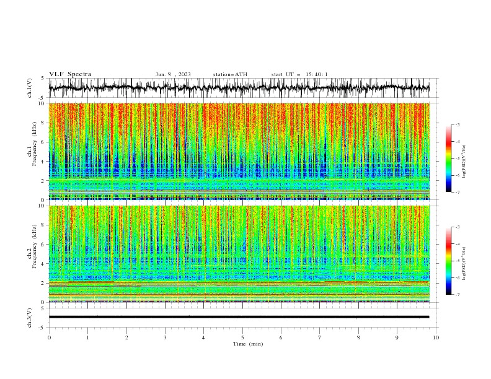Click the 'ch.1(V)' waveform axis label
The image size is (491, 379).
pos(30,88)
